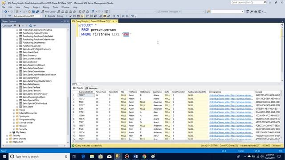Open the AdventureWorks2017 database dropdown

[x=41, y=16]
